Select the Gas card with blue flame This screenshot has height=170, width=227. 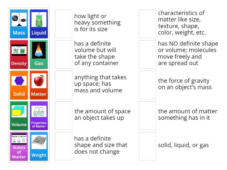click(x=39, y=54)
